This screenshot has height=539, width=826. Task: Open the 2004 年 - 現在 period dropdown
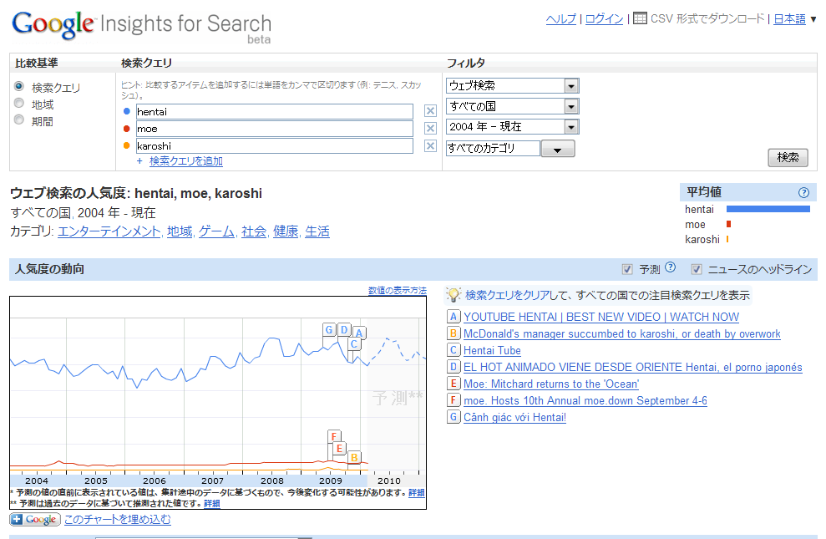513,126
